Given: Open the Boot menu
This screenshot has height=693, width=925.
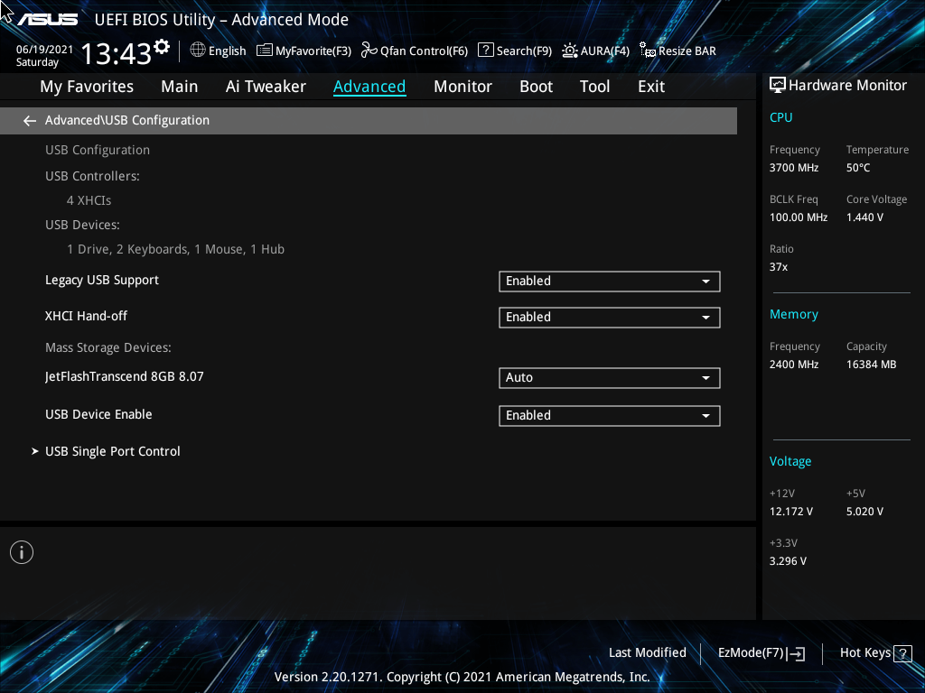Looking at the screenshot, I should click(536, 86).
